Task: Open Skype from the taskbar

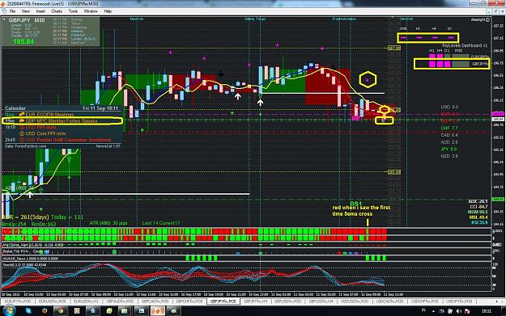Action: 28,311
